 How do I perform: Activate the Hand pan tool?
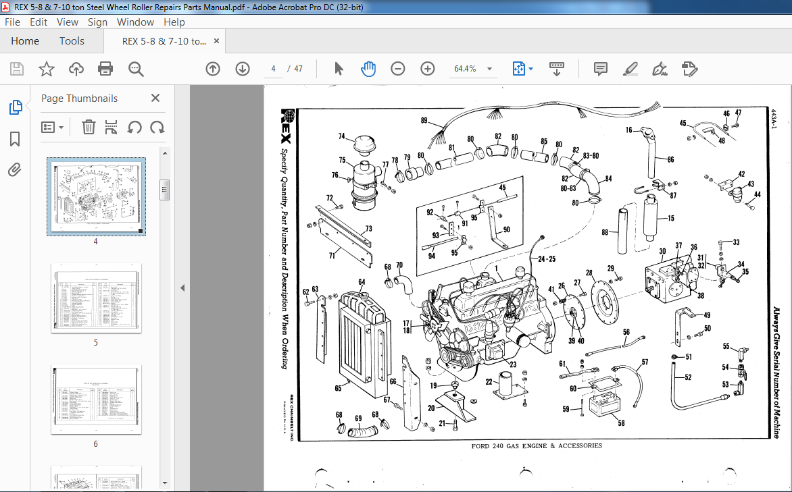tap(368, 69)
